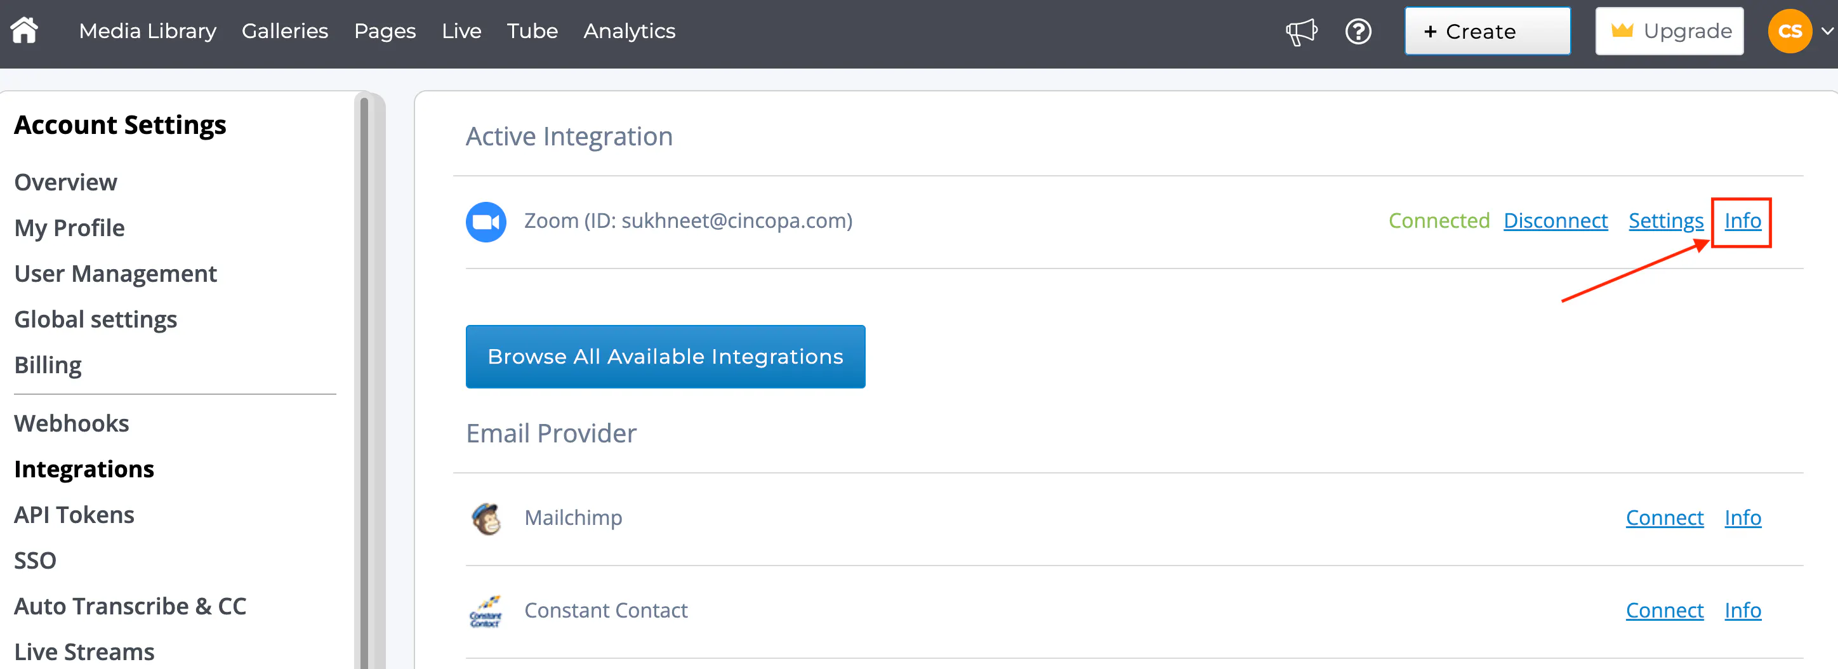This screenshot has width=1838, height=669.
Task: Open the Media Library menu
Action: (148, 30)
